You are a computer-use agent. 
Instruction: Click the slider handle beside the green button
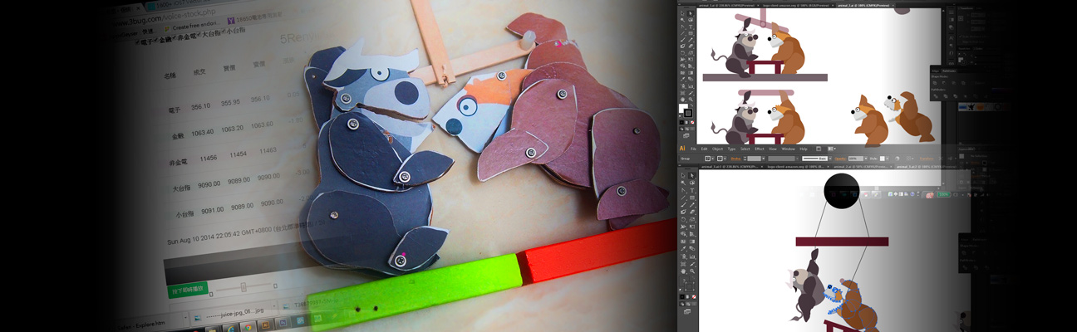(x=243, y=286)
